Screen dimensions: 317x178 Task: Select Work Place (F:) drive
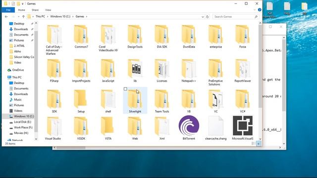23,128
